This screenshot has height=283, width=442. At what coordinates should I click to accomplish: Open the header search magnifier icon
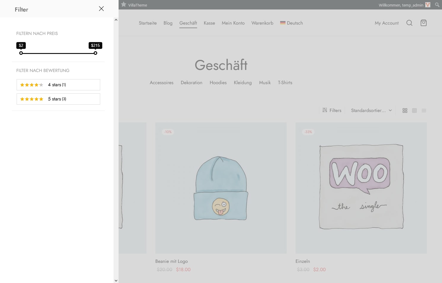pyautogui.click(x=409, y=23)
